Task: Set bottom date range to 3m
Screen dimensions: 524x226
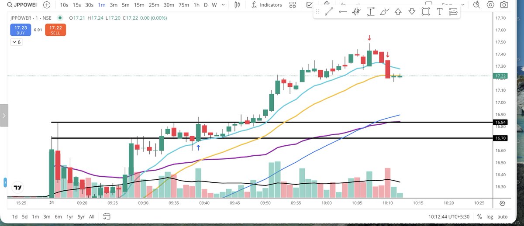Action: click(47, 216)
